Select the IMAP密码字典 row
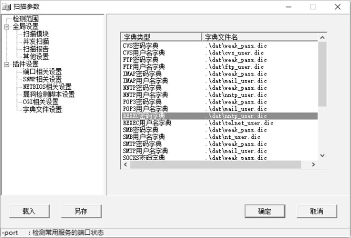Image resolution: width=351 pixels, height=238 pixels. [x=220, y=74]
